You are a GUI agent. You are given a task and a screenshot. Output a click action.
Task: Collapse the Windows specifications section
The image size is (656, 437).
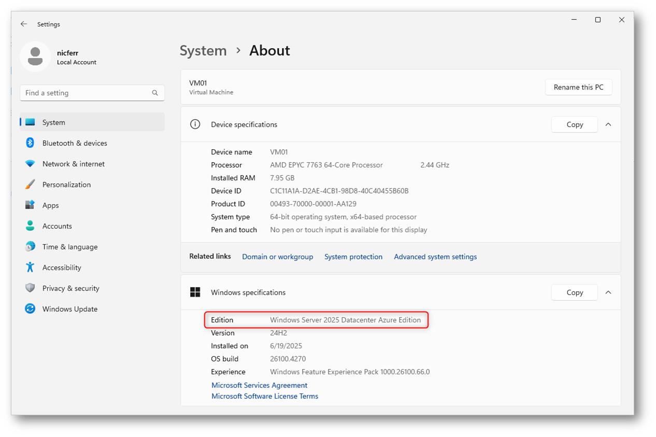(x=608, y=292)
